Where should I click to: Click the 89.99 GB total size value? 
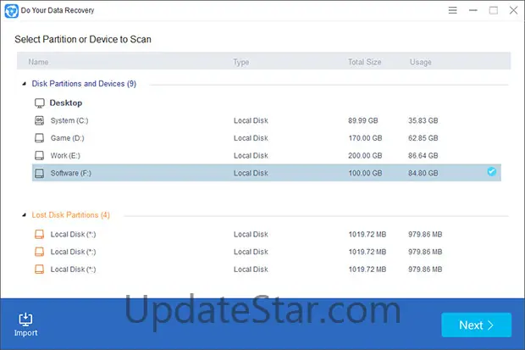363,120
